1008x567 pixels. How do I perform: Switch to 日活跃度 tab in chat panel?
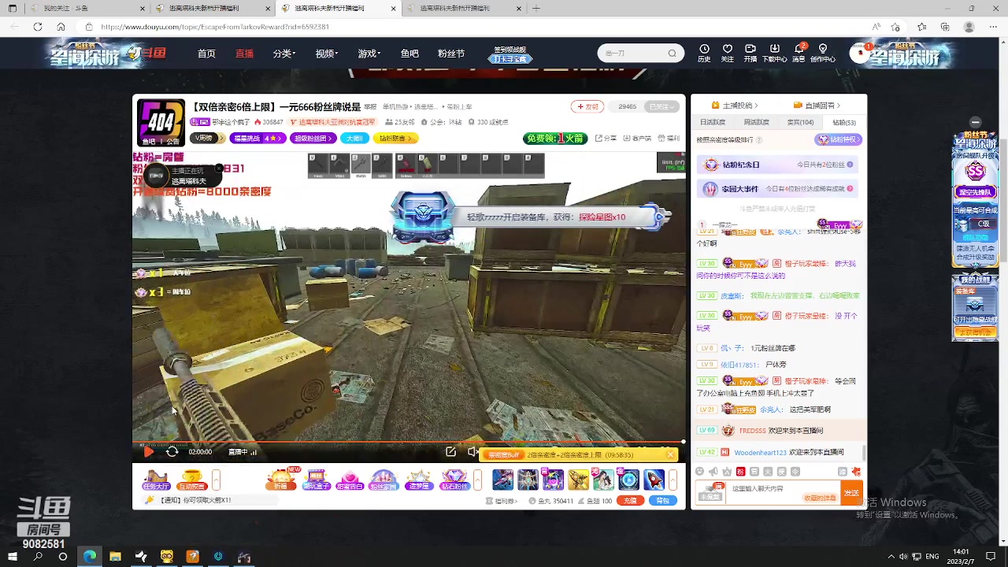713,122
